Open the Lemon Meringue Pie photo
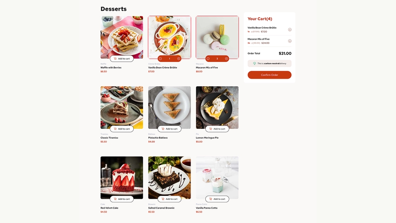Image resolution: width=396 pixels, height=223 pixels. pos(217,107)
